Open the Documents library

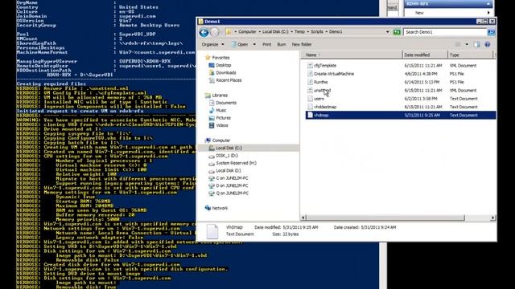[226, 103]
